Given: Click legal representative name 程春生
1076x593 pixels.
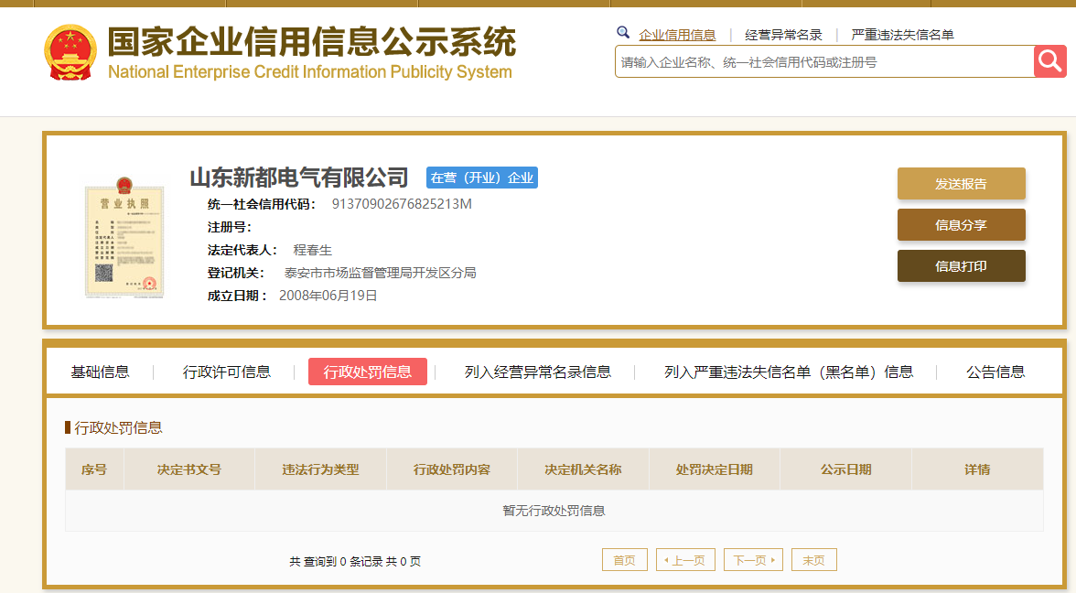Looking at the screenshot, I should coord(313,250).
